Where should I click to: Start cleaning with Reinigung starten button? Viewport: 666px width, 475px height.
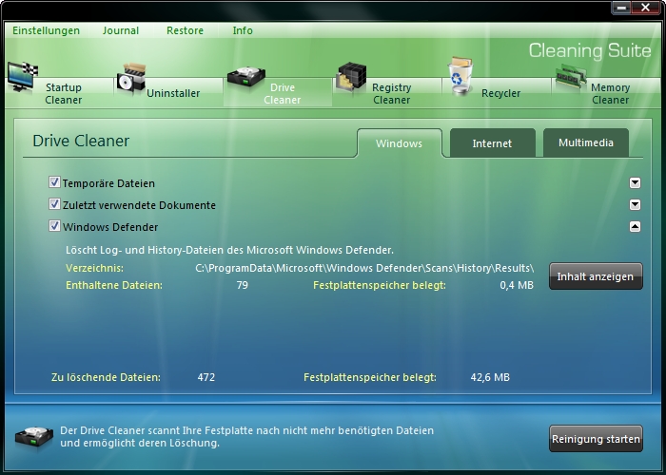pyautogui.click(x=596, y=439)
